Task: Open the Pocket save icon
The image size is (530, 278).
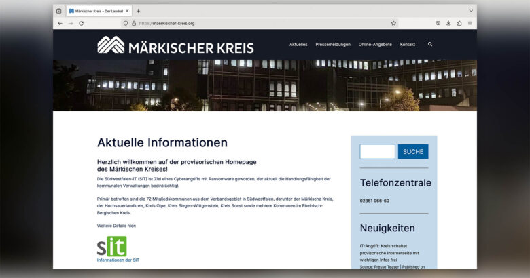Action: [438, 23]
